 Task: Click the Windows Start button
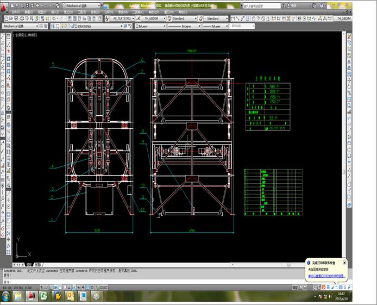(5, 296)
